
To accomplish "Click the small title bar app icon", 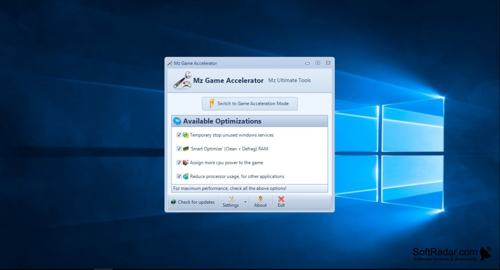I will point(170,63).
